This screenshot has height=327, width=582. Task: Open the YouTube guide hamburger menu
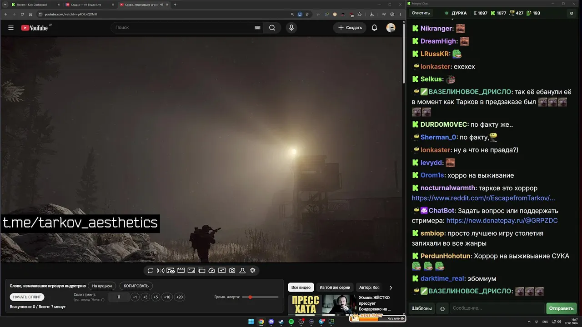point(11,28)
